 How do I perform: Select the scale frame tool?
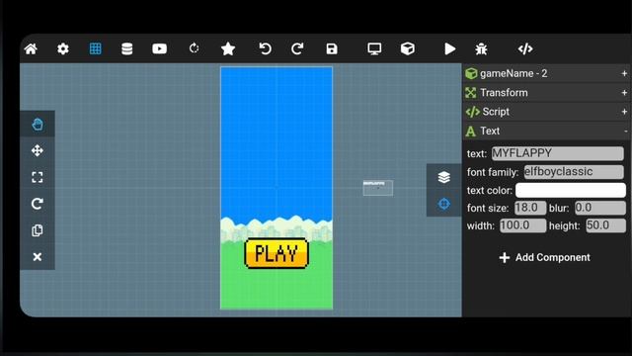(x=38, y=177)
